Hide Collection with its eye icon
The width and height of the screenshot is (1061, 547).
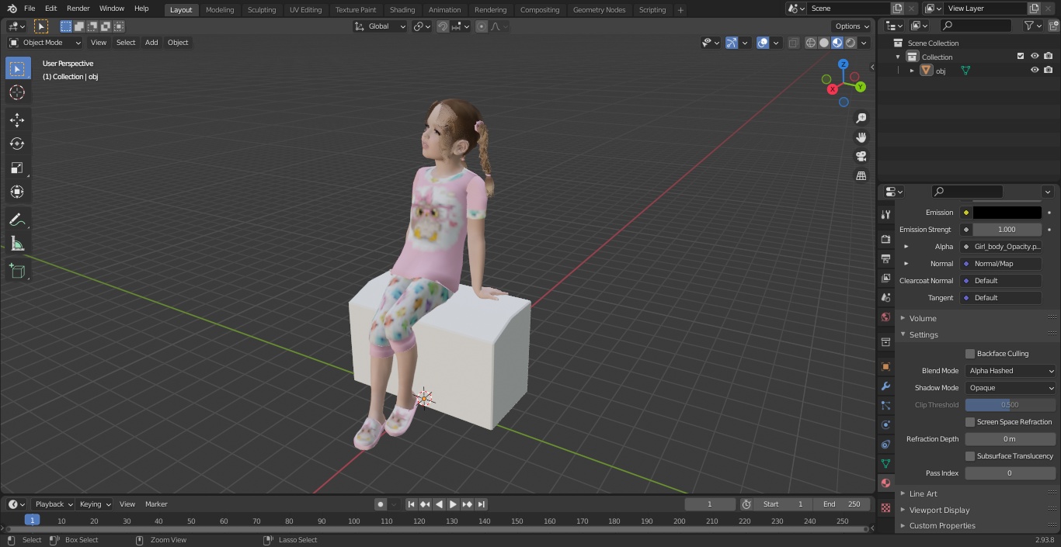point(1035,56)
